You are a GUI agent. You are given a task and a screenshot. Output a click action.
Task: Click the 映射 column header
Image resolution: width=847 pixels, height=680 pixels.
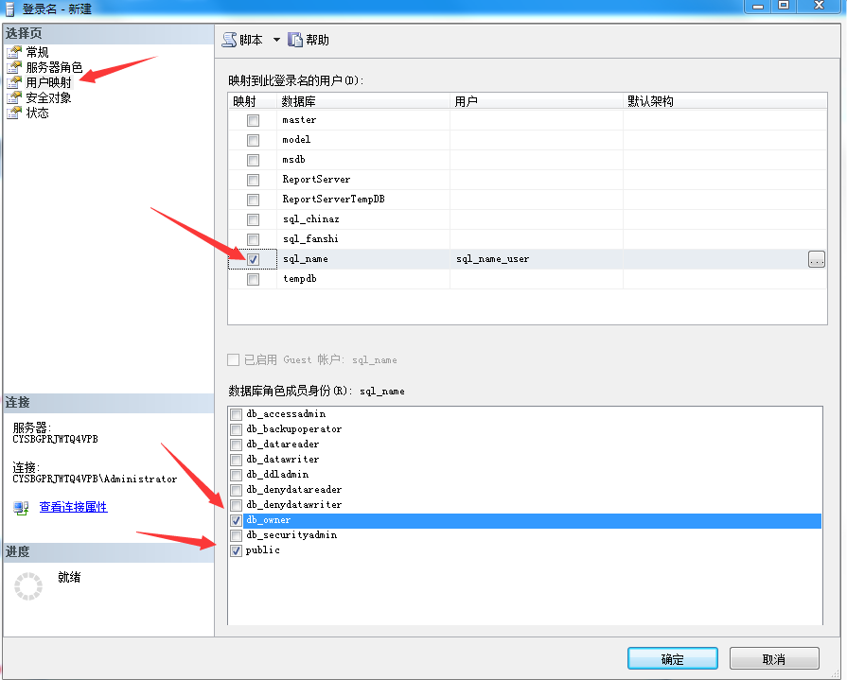point(253,101)
